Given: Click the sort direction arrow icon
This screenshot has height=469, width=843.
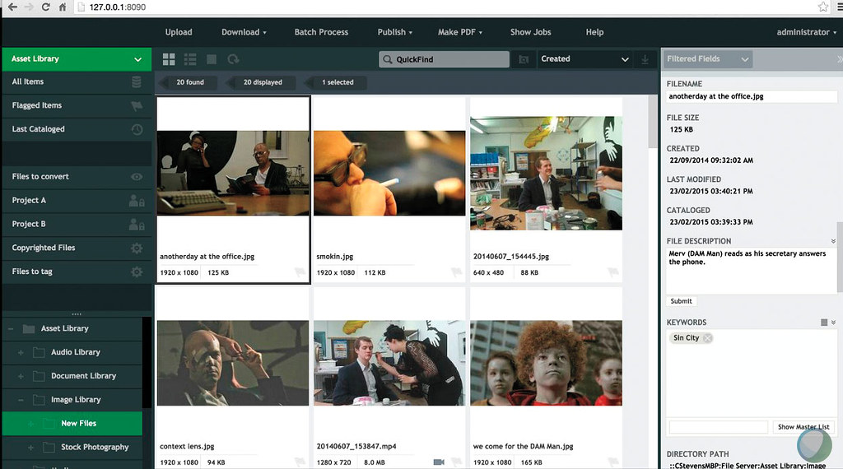Looking at the screenshot, I should point(645,59).
